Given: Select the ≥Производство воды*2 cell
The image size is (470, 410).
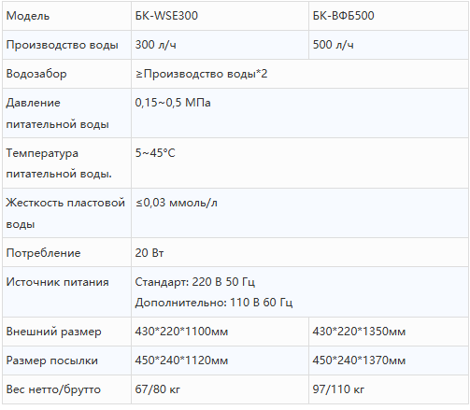Looking at the screenshot, I should (300, 74).
